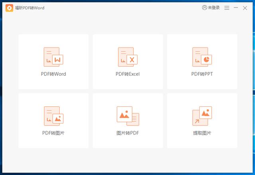Click the PDF转PPT label text

point(202,74)
